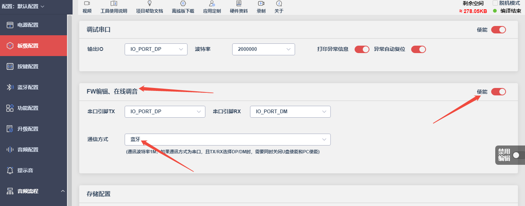Click the 蓝牙配置 Bluetooth icon
Viewport: 525px width, 206px height.
[x=10, y=87]
